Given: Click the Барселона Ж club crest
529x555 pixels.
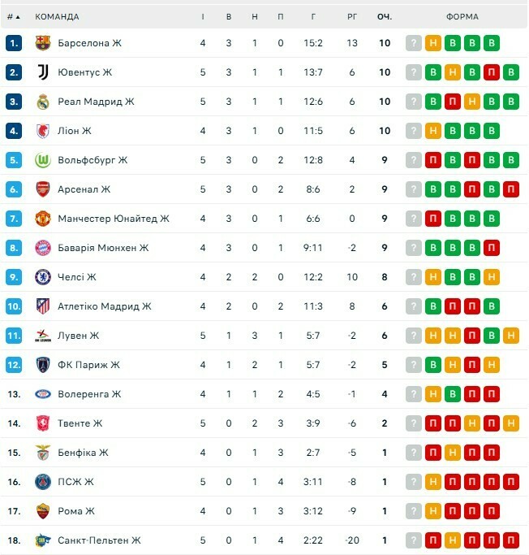Looking at the screenshot, I should (x=44, y=43).
